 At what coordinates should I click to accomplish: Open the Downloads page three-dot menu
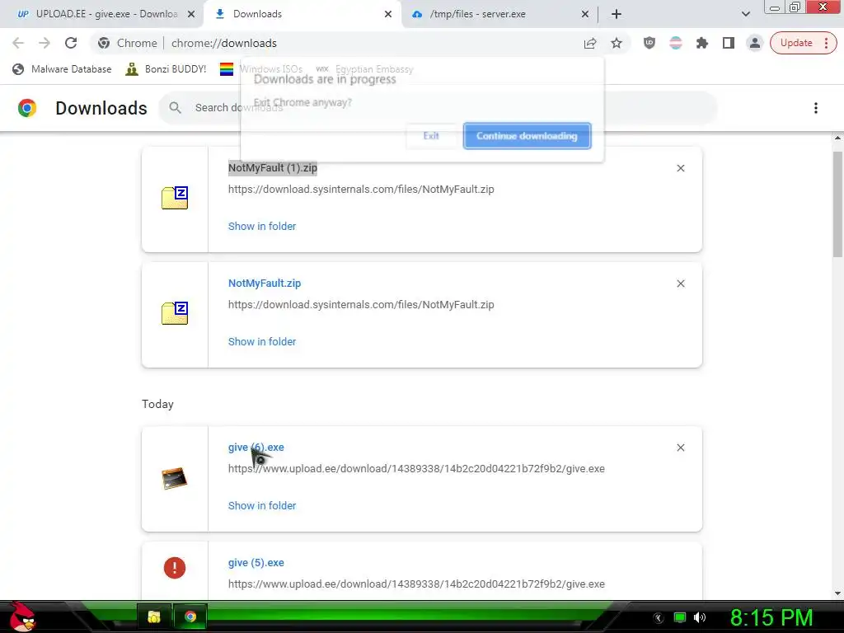click(x=815, y=108)
